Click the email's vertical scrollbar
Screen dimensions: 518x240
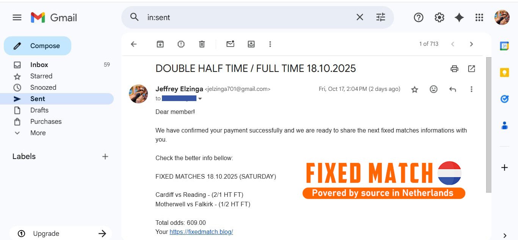(488, 125)
